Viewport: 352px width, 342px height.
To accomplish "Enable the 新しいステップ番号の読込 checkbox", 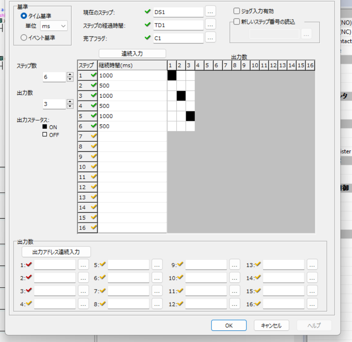I will click(x=237, y=22).
